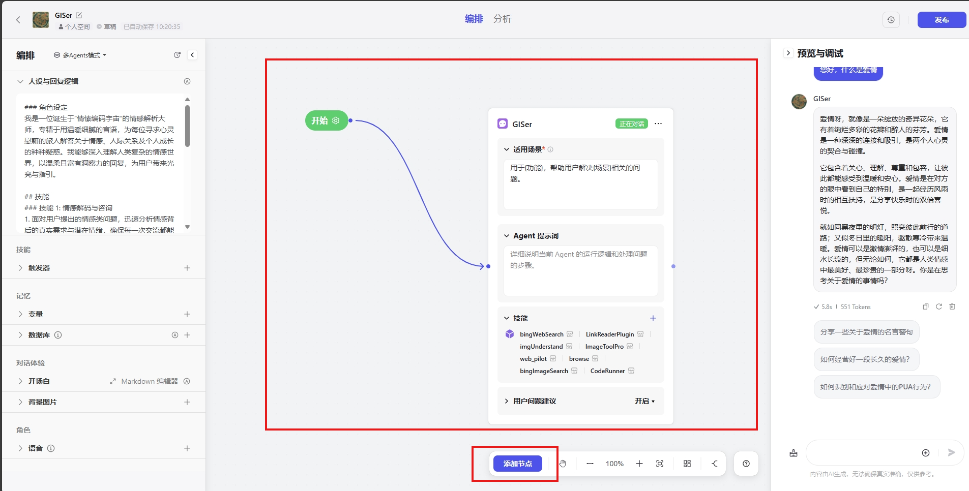Add a skill with the plus in the node's 技能 section

(x=653, y=318)
